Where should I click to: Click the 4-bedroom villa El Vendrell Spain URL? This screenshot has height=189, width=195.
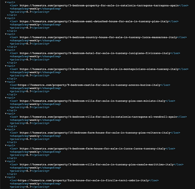click(98, 117)
